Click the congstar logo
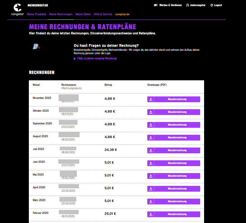The image size is (246, 223). click(18, 9)
